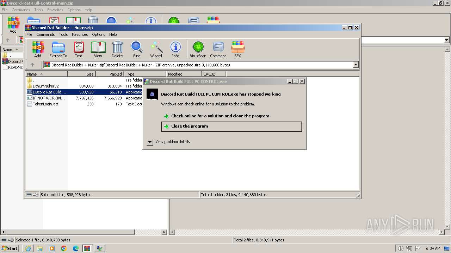
Task: Sort by CRC32 column header
Action: pyautogui.click(x=214, y=74)
